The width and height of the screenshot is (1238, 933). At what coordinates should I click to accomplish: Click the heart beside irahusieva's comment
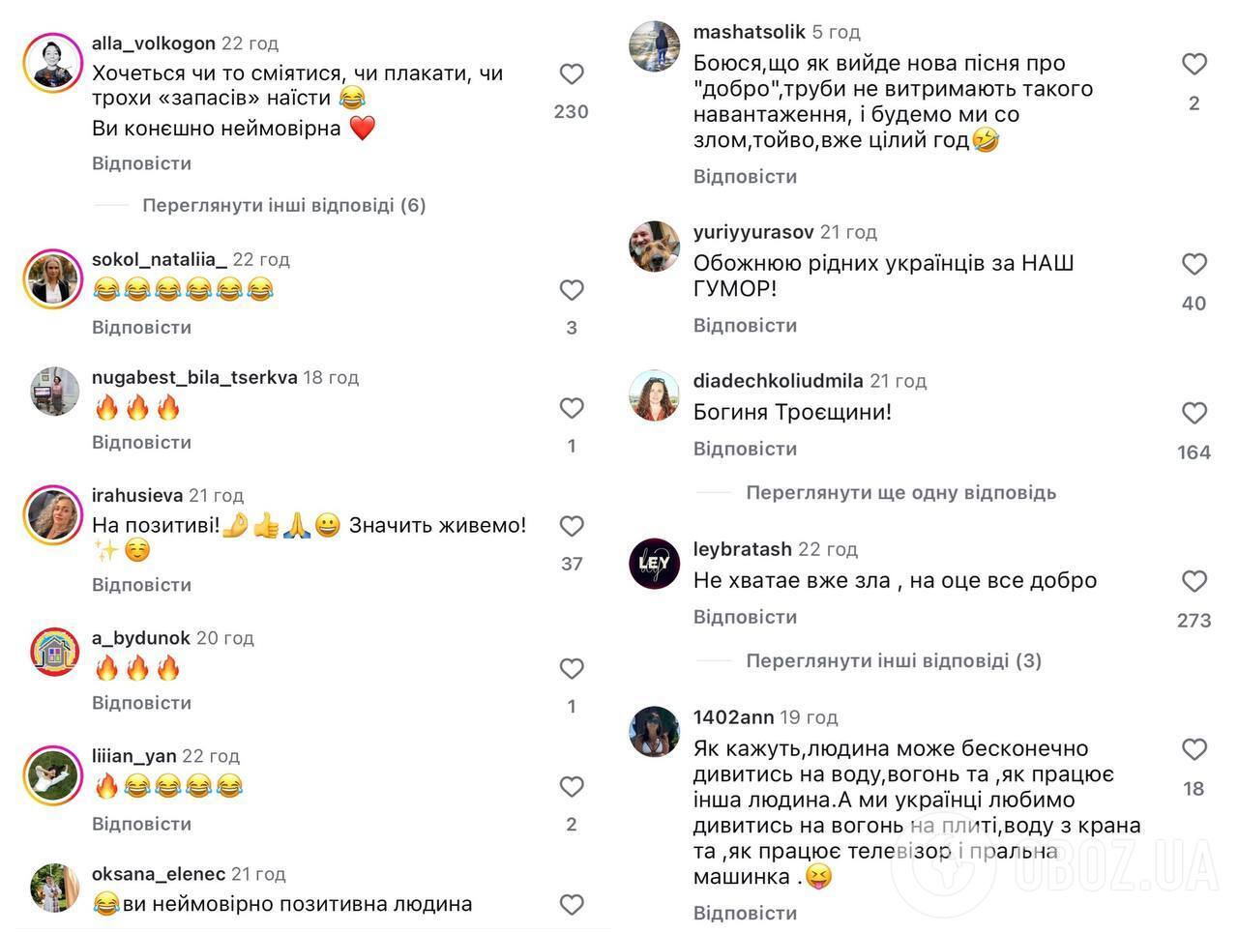(572, 526)
